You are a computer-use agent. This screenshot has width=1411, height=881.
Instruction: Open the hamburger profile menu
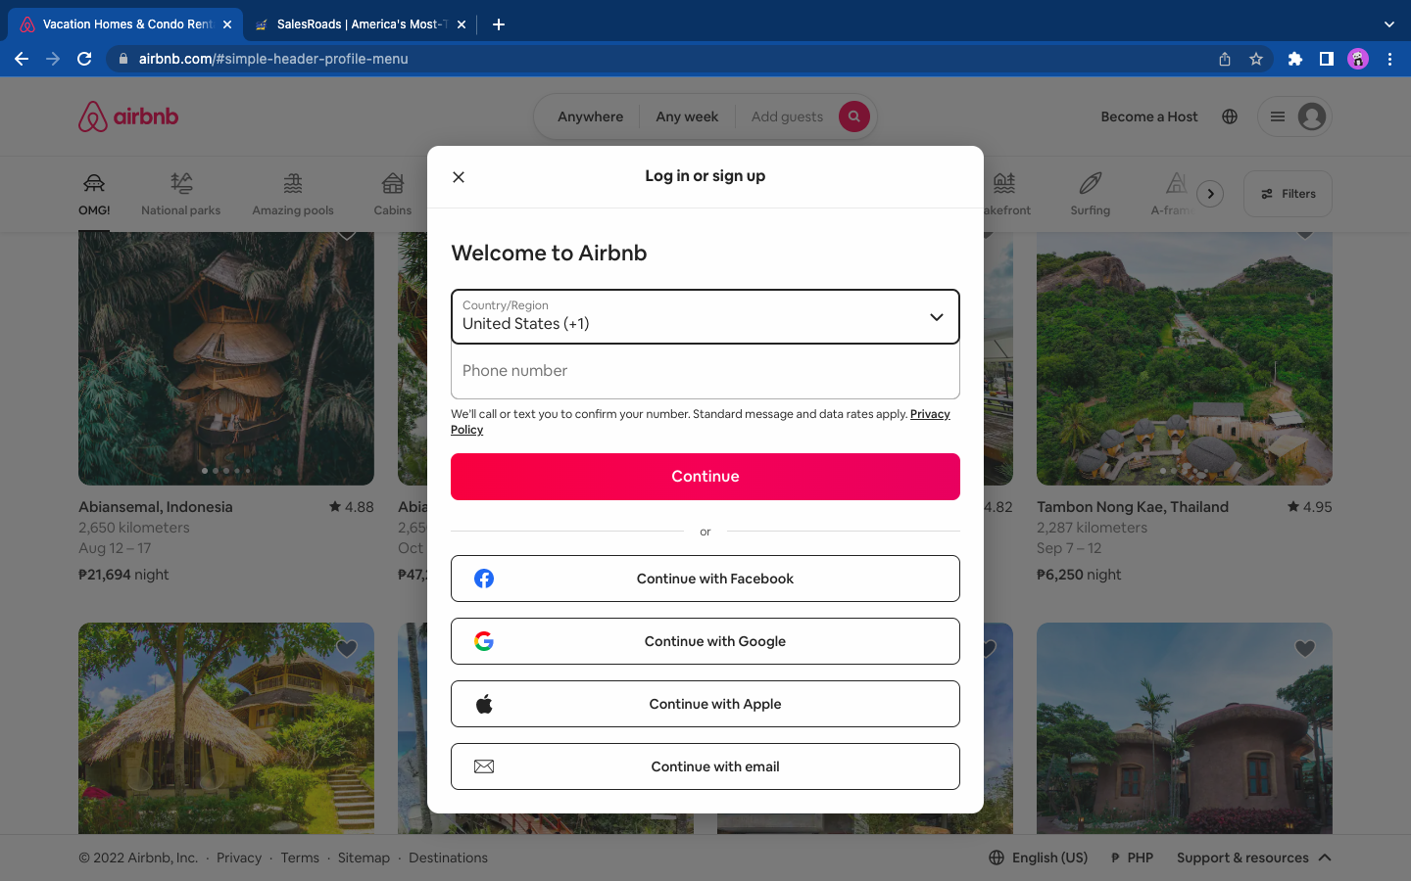tap(1278, 116)
